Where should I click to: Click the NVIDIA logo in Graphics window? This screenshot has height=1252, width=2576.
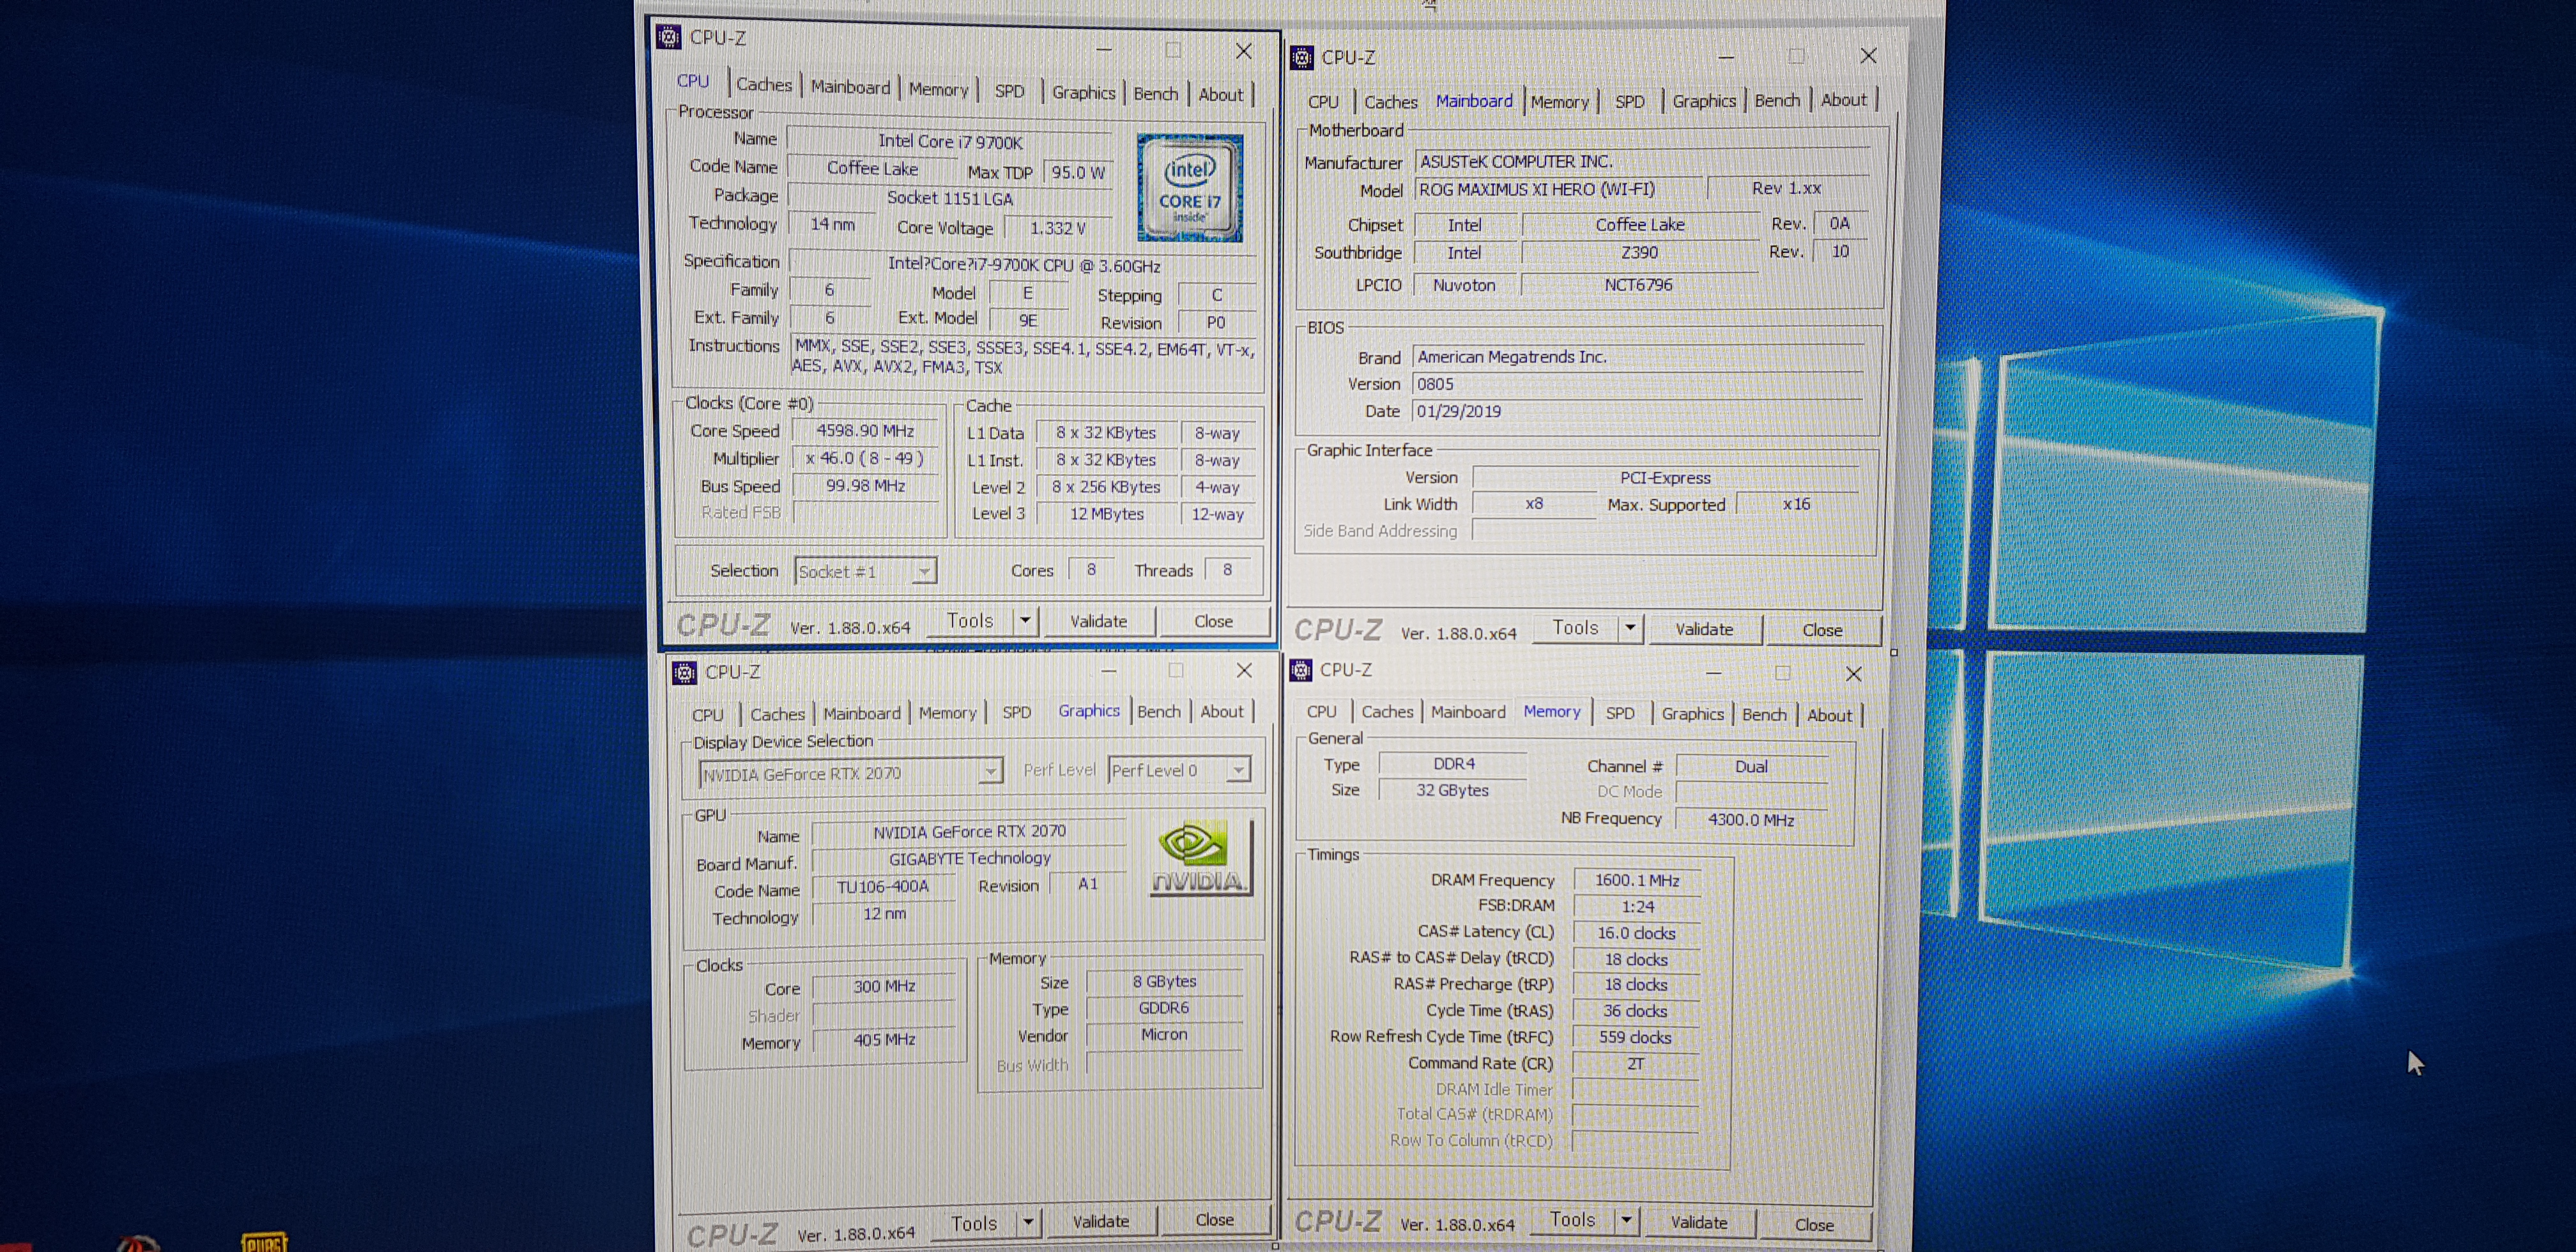(1201, 858)
